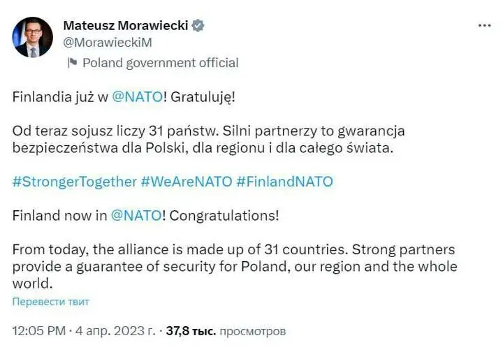Open the #FinlandNATO hashtag
Image resolution: width=503 pixels, height=352 pixels.
click(284, 182)
